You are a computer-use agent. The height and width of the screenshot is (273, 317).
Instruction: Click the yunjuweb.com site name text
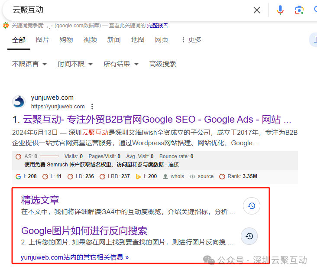[x=52, y=97]
